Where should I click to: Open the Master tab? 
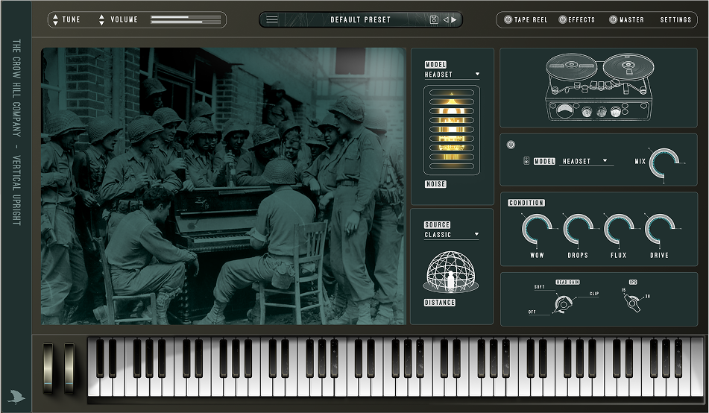point(631,20)
